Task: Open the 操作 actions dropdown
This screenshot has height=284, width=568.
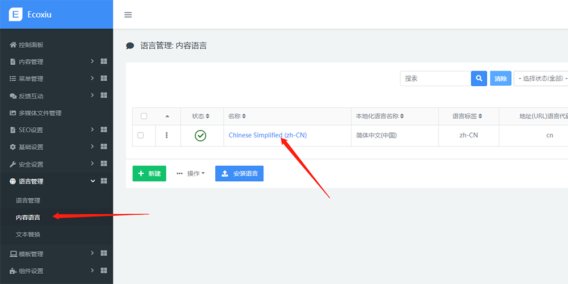Action: (190, 174)
